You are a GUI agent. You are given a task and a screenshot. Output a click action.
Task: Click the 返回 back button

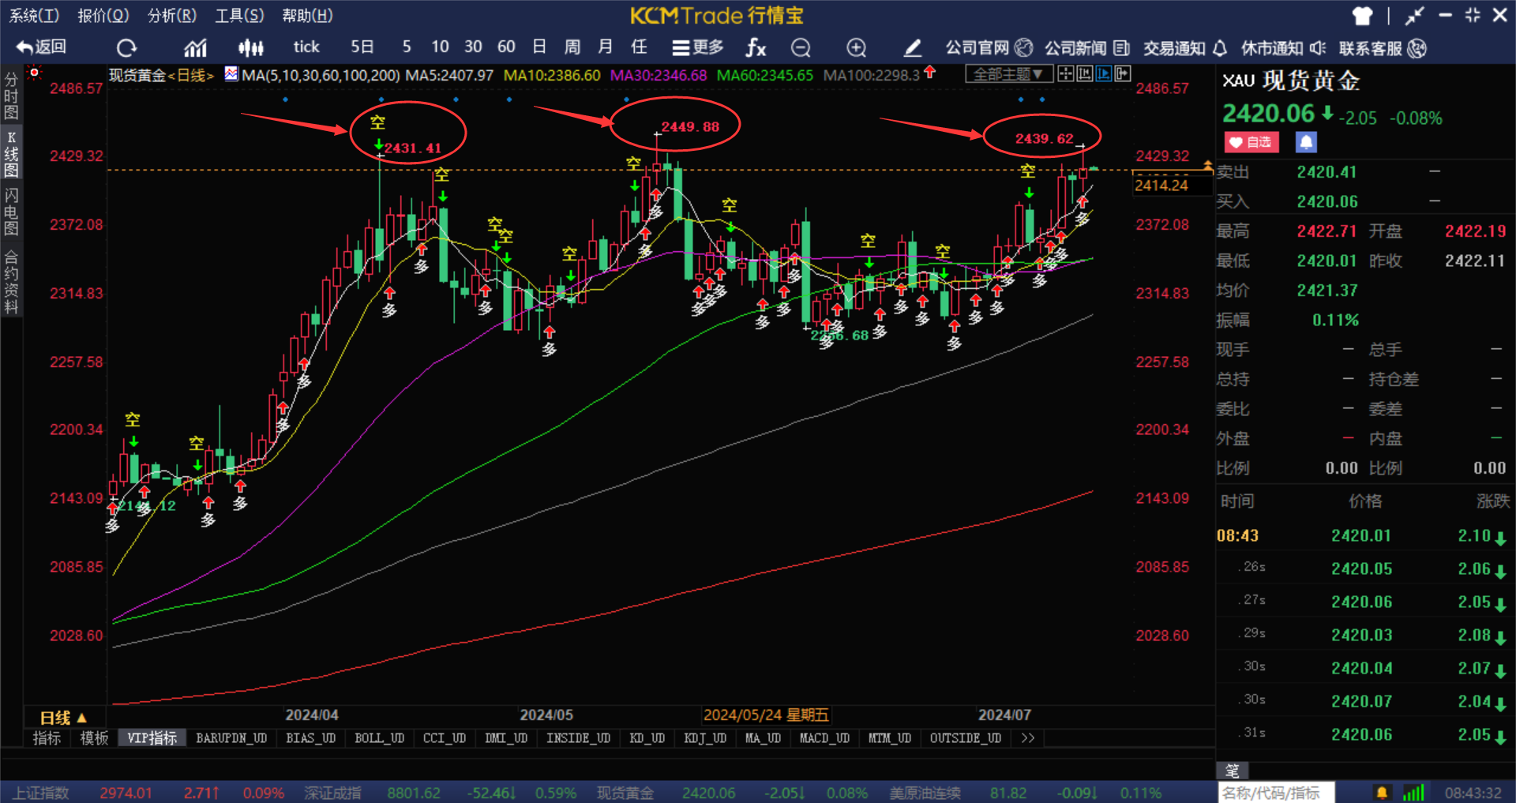(41, 47)
